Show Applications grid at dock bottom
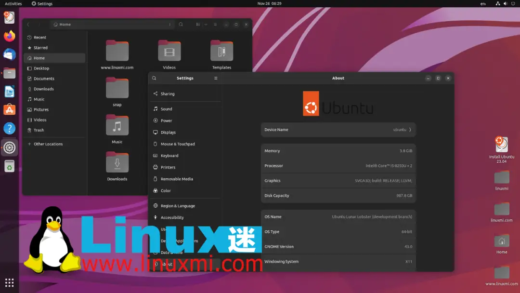Image resolution: width=520 pixels, height=293 pixels. pos(9,283)
